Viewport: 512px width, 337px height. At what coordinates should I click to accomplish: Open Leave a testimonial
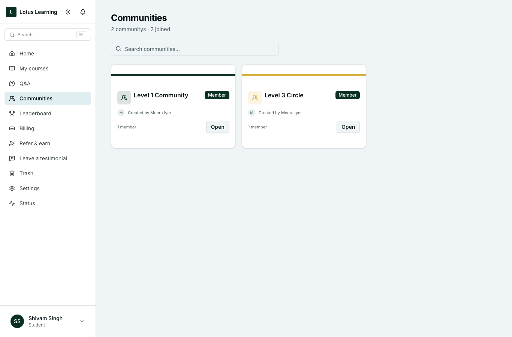point(48,158)
